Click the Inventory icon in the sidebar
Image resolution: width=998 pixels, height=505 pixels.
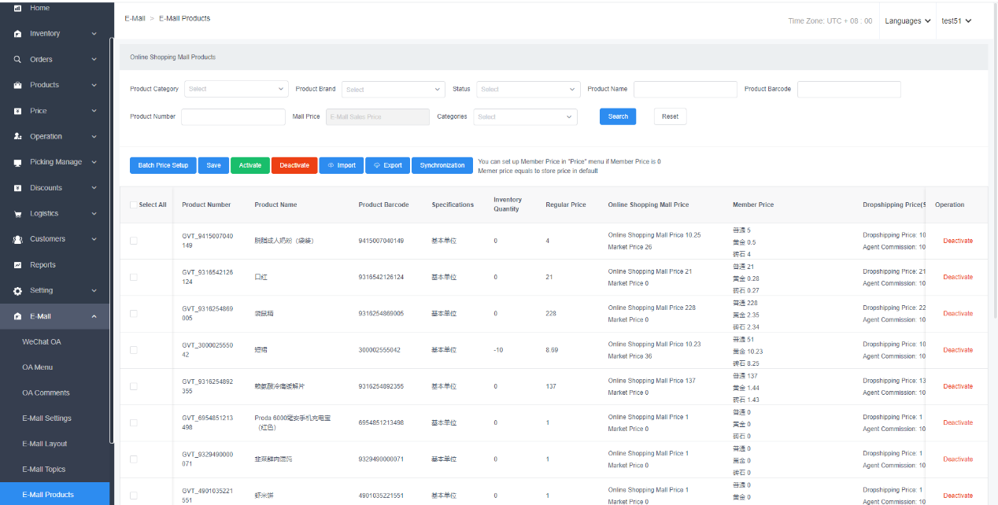click(x=17, y=34)
